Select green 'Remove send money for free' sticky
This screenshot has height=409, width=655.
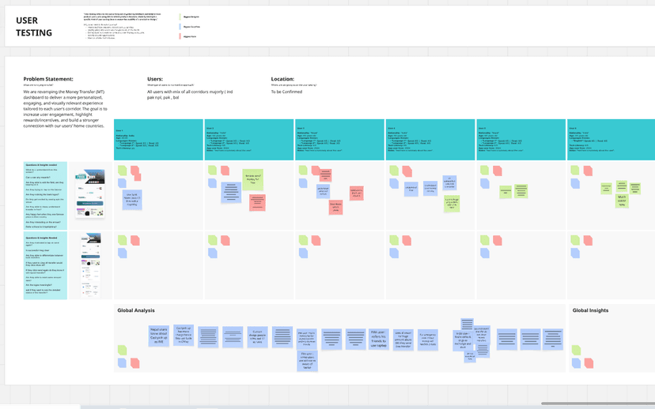252,179
